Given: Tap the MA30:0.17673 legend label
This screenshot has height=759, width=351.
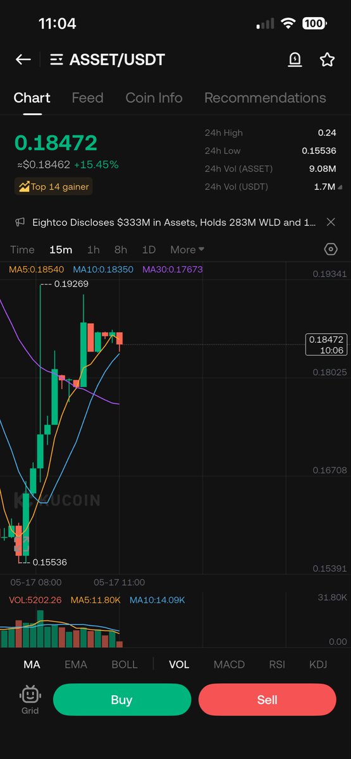Looking at the screenshot, I should 173,269.
